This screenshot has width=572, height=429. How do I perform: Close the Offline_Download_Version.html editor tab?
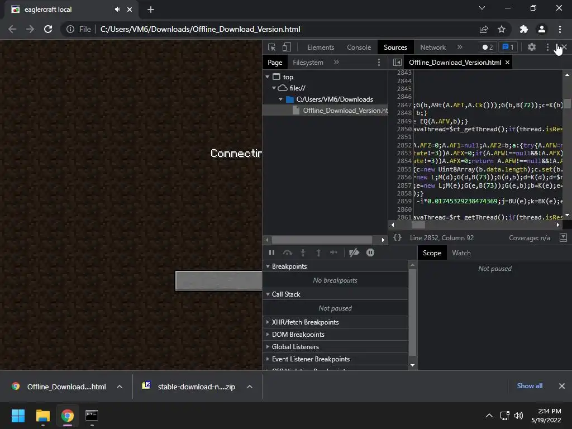pyautogui.click(x=507, y=63)
